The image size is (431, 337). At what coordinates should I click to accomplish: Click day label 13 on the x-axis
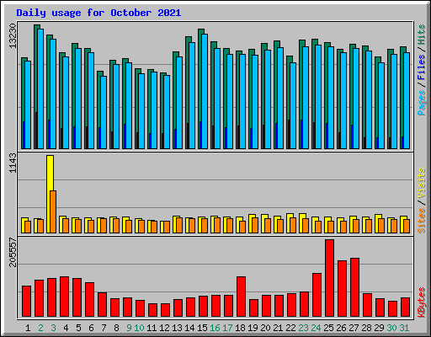177,328
